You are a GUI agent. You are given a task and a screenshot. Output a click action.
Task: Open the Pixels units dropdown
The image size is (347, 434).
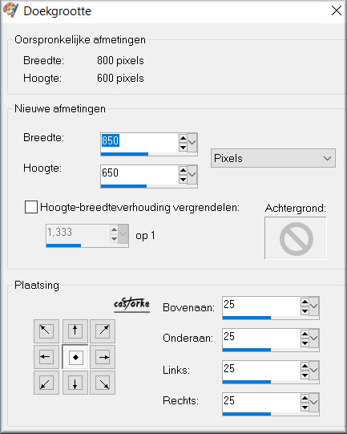pyautogui.click(x=273, y=158)
